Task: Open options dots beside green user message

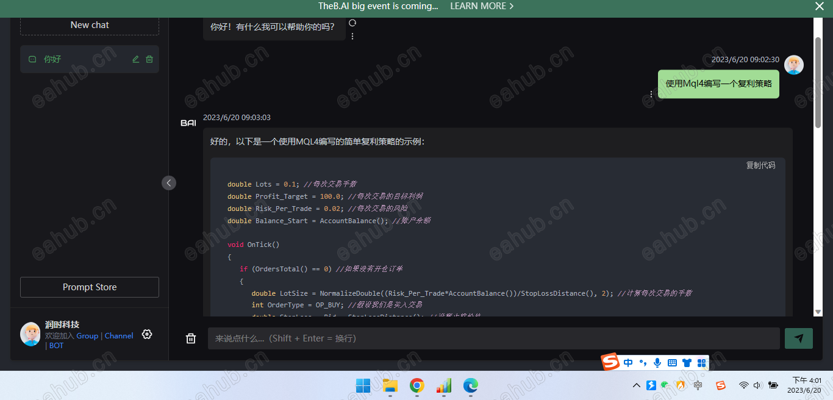Action: (651, 94)
